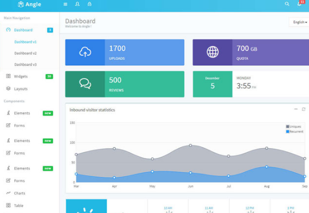
Task: Toggle the Recurrent series legend swatch
Action: (287, 131)
